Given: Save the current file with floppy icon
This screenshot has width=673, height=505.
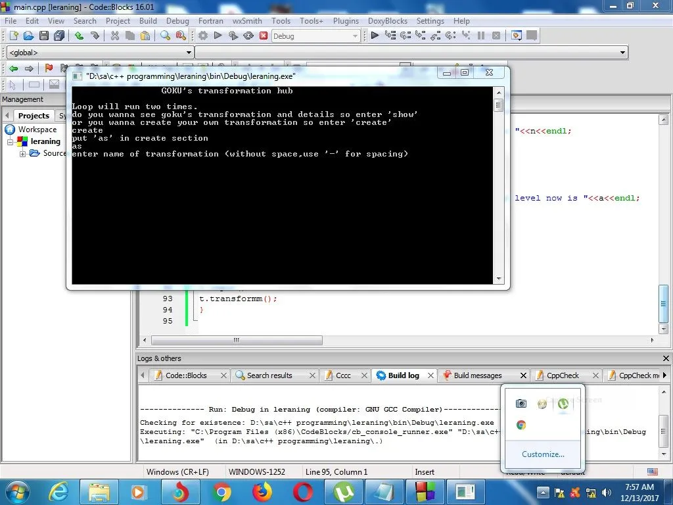Looking at the screenshot, I should [x=44, y=36].
